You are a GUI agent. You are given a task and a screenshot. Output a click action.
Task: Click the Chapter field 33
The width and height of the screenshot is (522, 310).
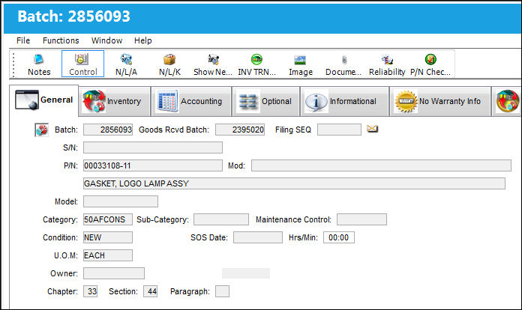[x=91, y=291]
